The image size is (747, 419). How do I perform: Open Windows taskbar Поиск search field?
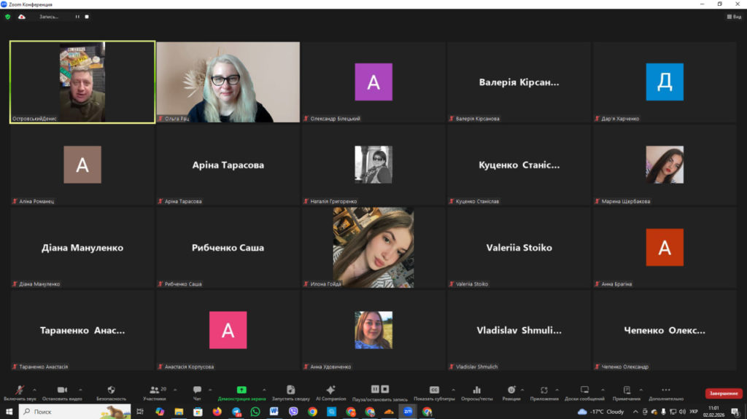[x=73, y=412]
